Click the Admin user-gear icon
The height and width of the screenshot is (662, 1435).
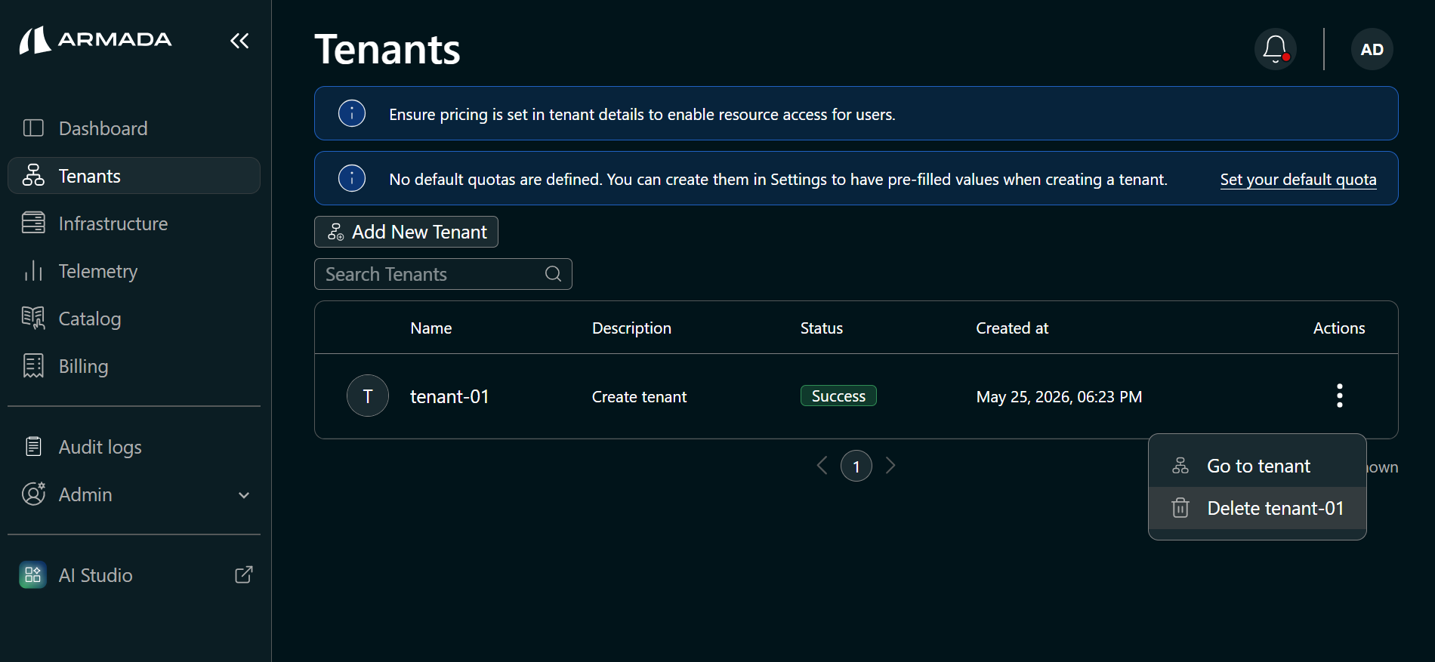point(33,494)
